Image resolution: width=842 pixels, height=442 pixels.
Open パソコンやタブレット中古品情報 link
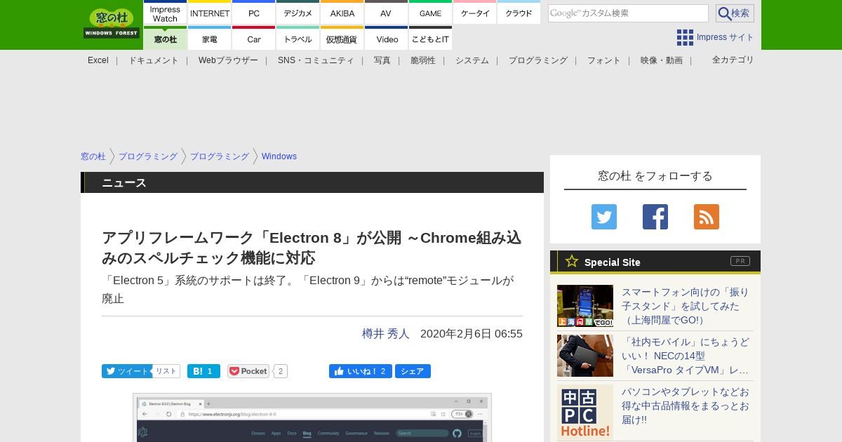[686, 406]
